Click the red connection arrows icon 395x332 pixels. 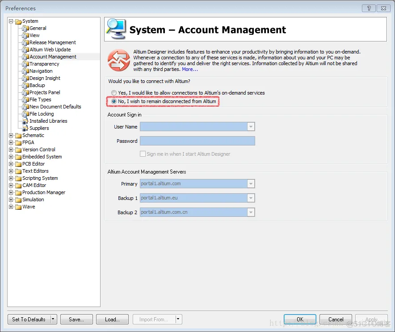(119, 60)
